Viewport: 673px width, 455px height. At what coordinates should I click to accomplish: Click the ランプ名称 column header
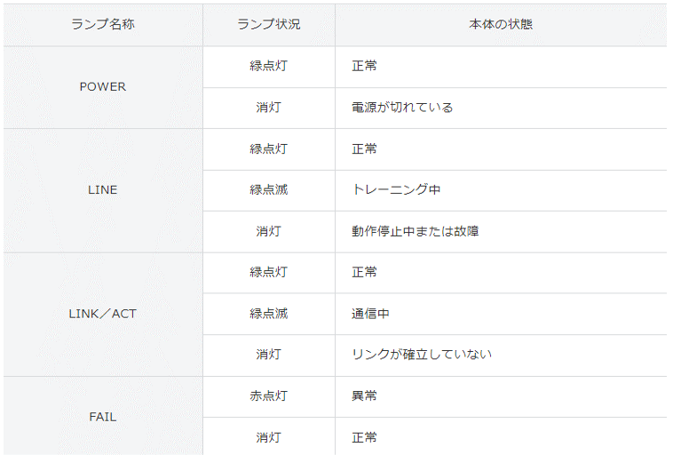pos(103,25)
